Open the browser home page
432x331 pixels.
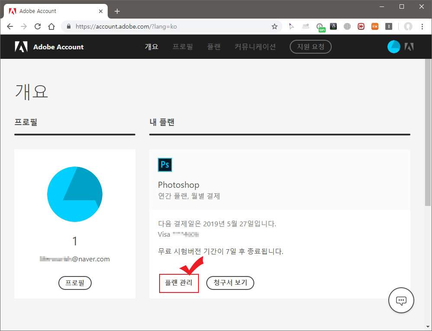pos(51,26)
